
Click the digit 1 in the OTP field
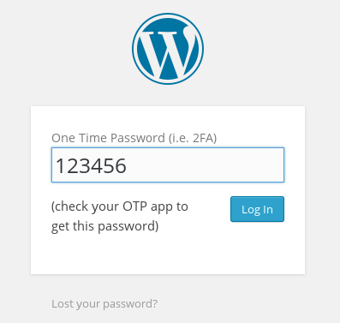tap(60, 166)
